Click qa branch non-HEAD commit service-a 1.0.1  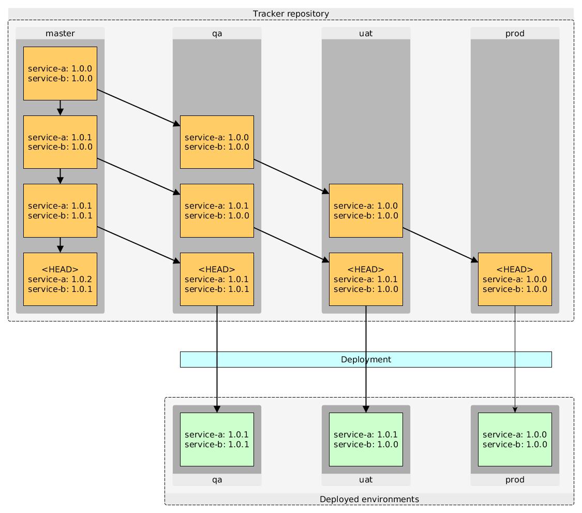pyautogui.click(x=217, y=211)
